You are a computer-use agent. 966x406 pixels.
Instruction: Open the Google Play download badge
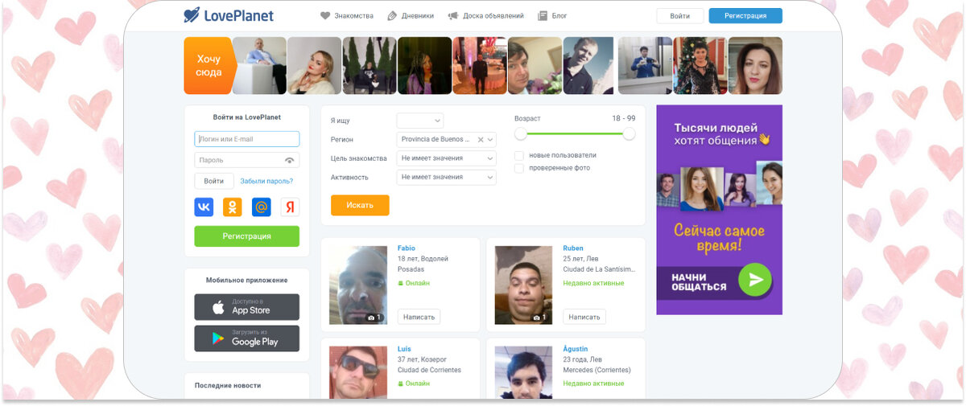pos(247,338)
